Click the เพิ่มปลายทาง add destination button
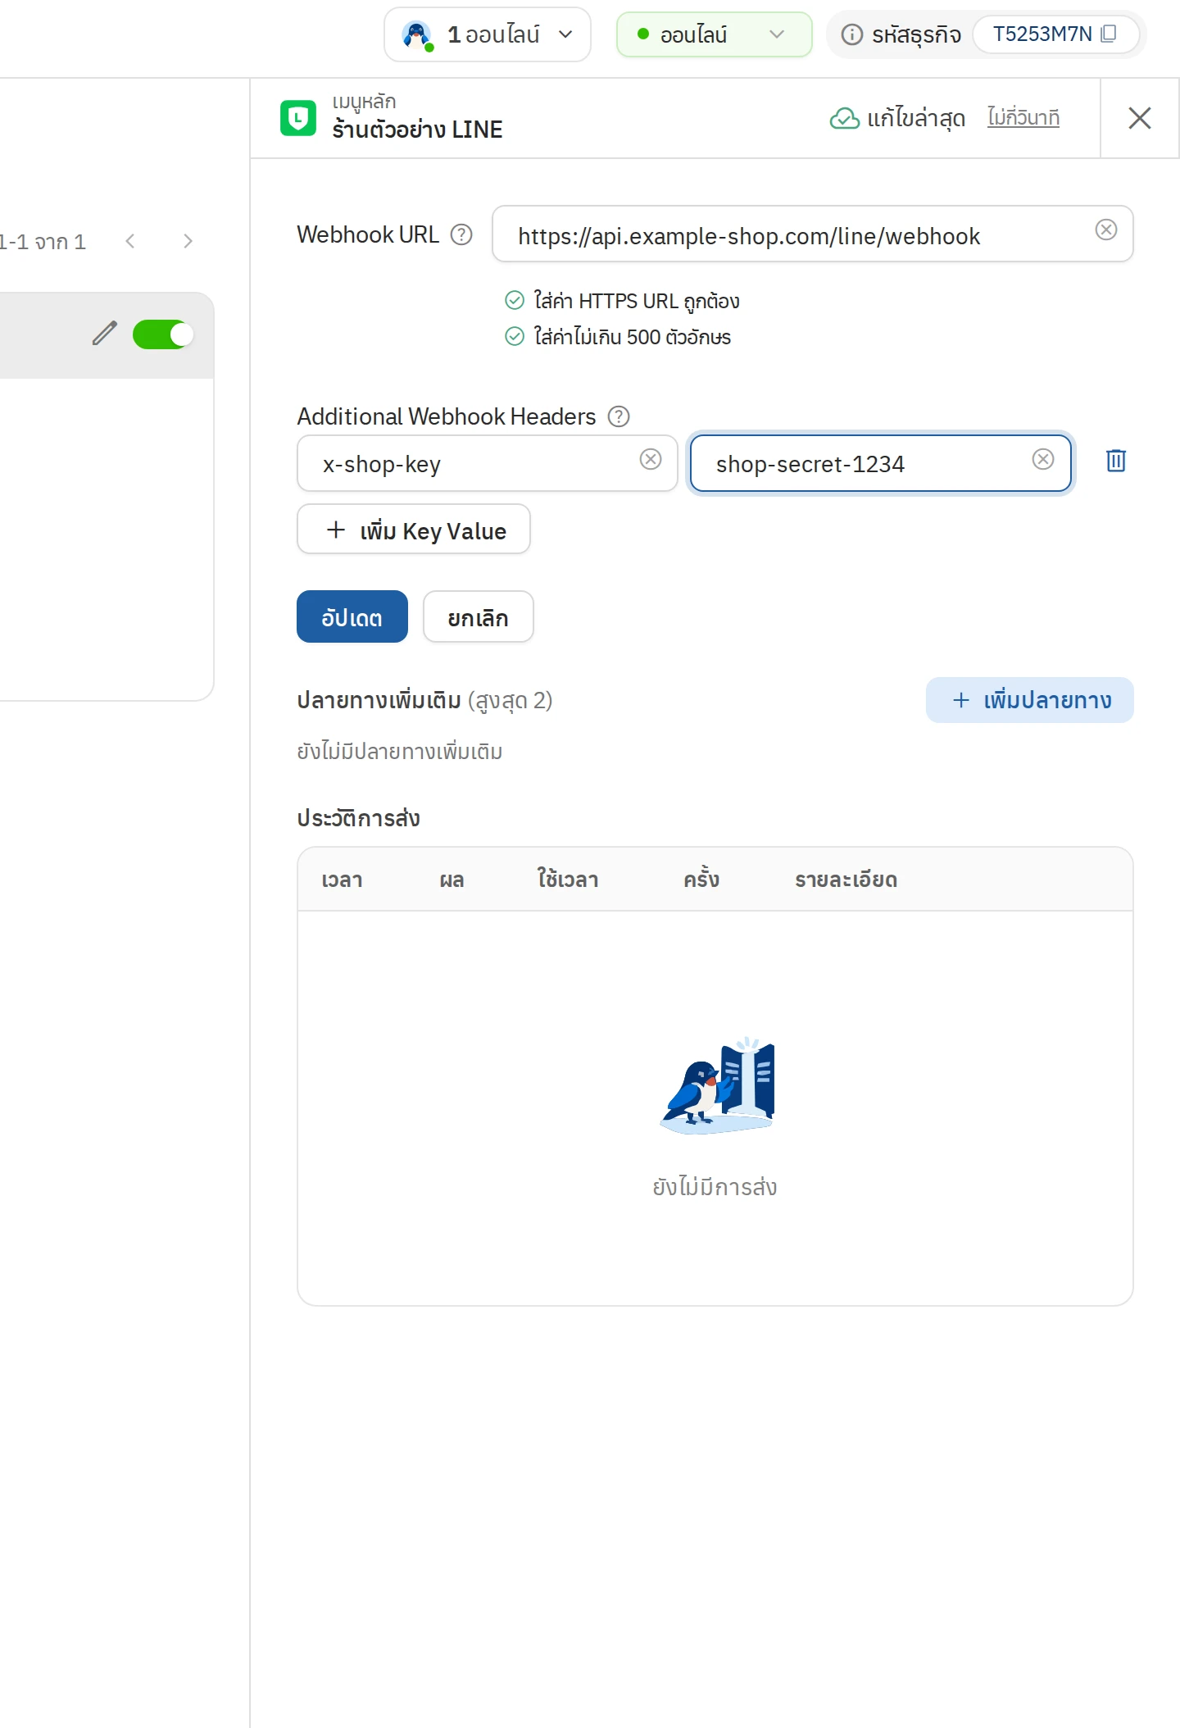The height and width of the screenshot is (1728, 1180). (1030, 700)
